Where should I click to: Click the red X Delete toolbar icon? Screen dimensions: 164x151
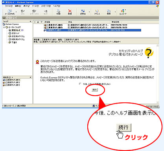coord(70,12)
